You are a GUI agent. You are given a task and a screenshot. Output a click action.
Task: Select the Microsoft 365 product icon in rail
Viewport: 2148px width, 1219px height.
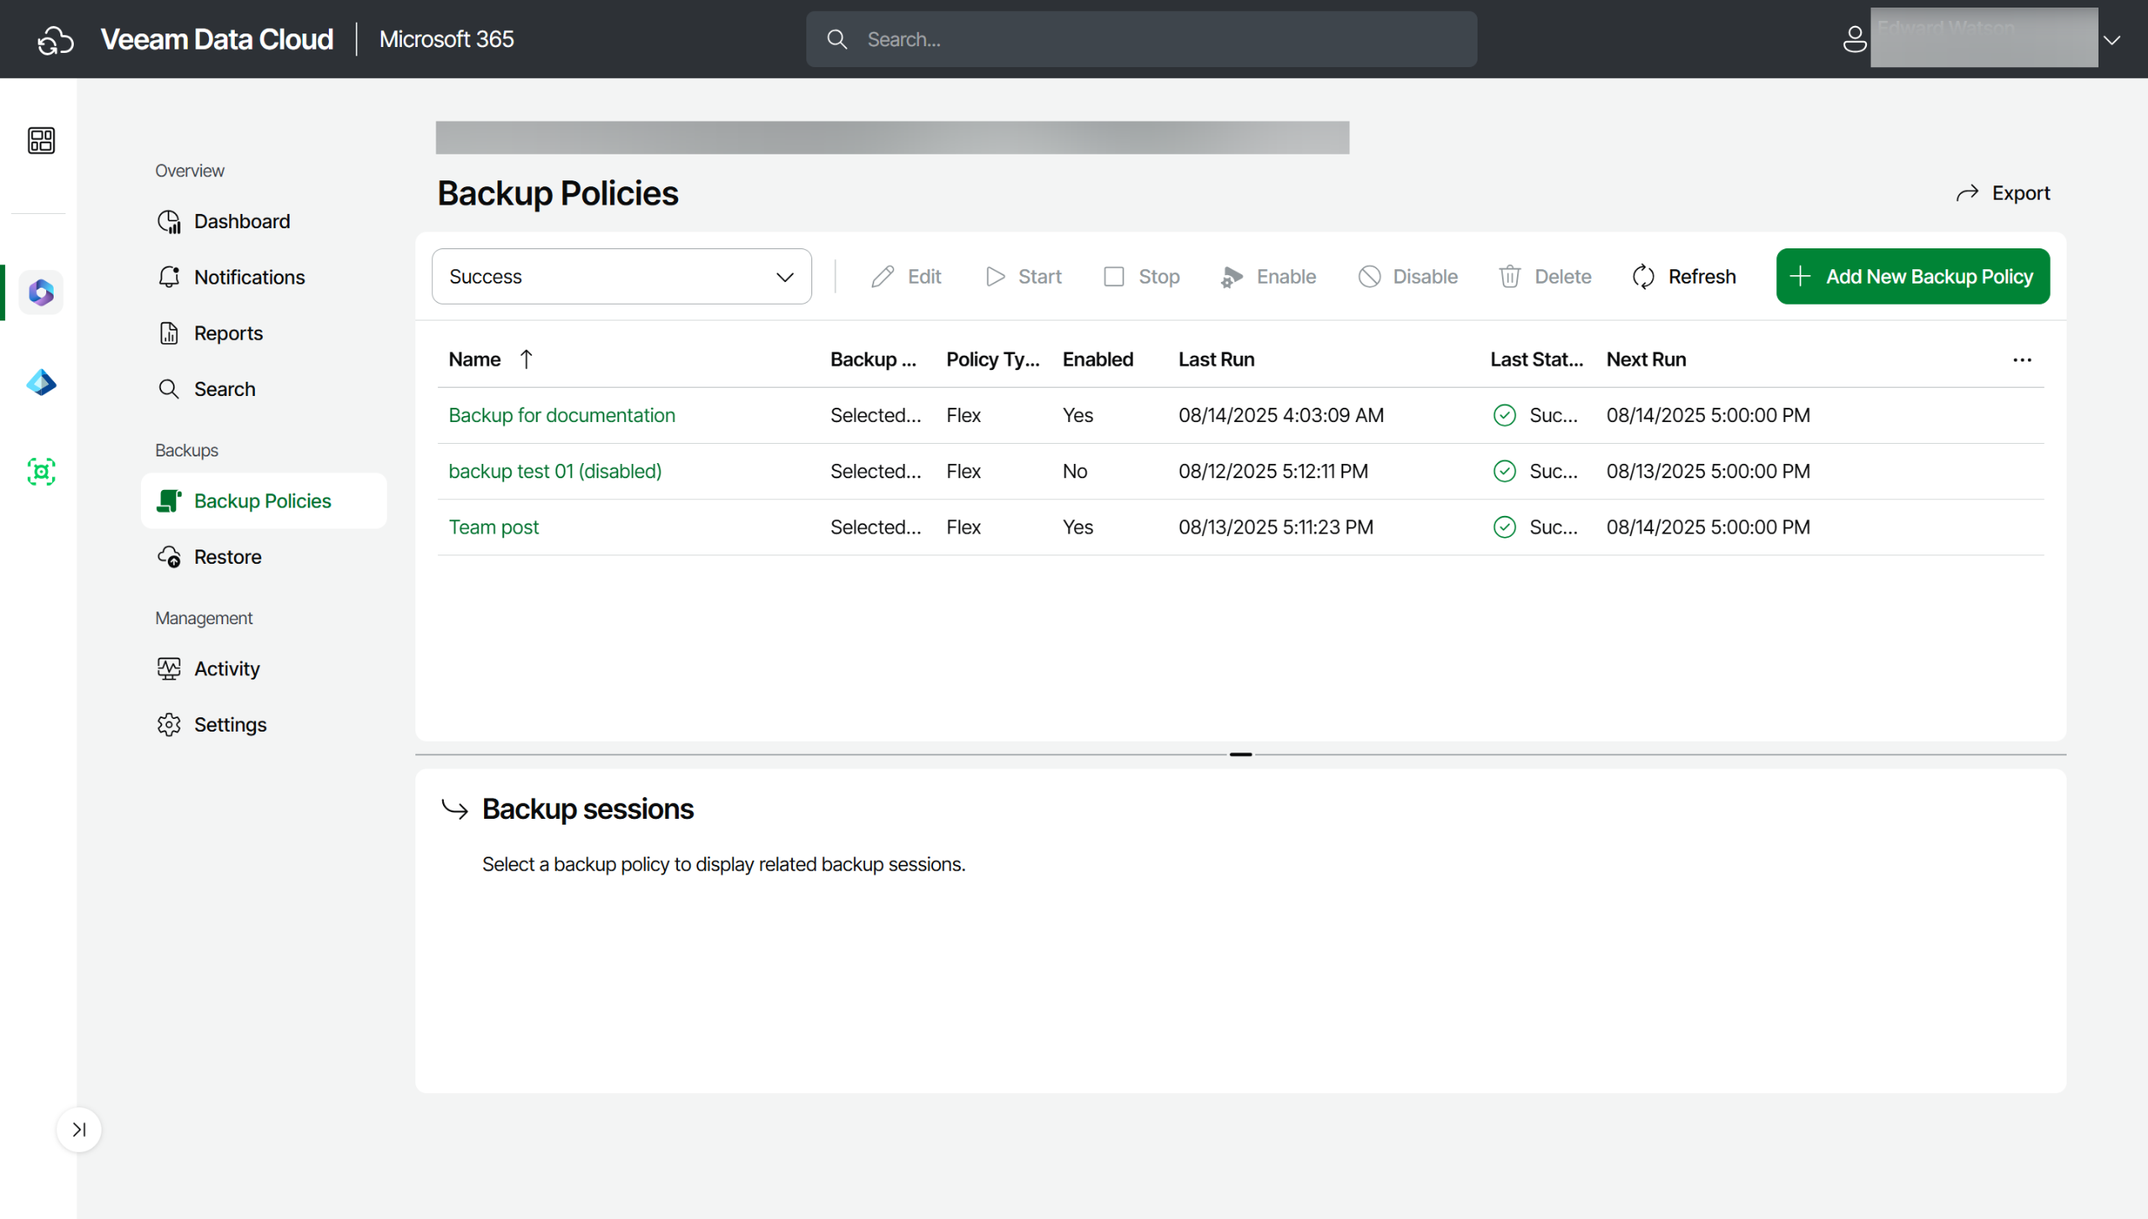[x=41, y=293]
